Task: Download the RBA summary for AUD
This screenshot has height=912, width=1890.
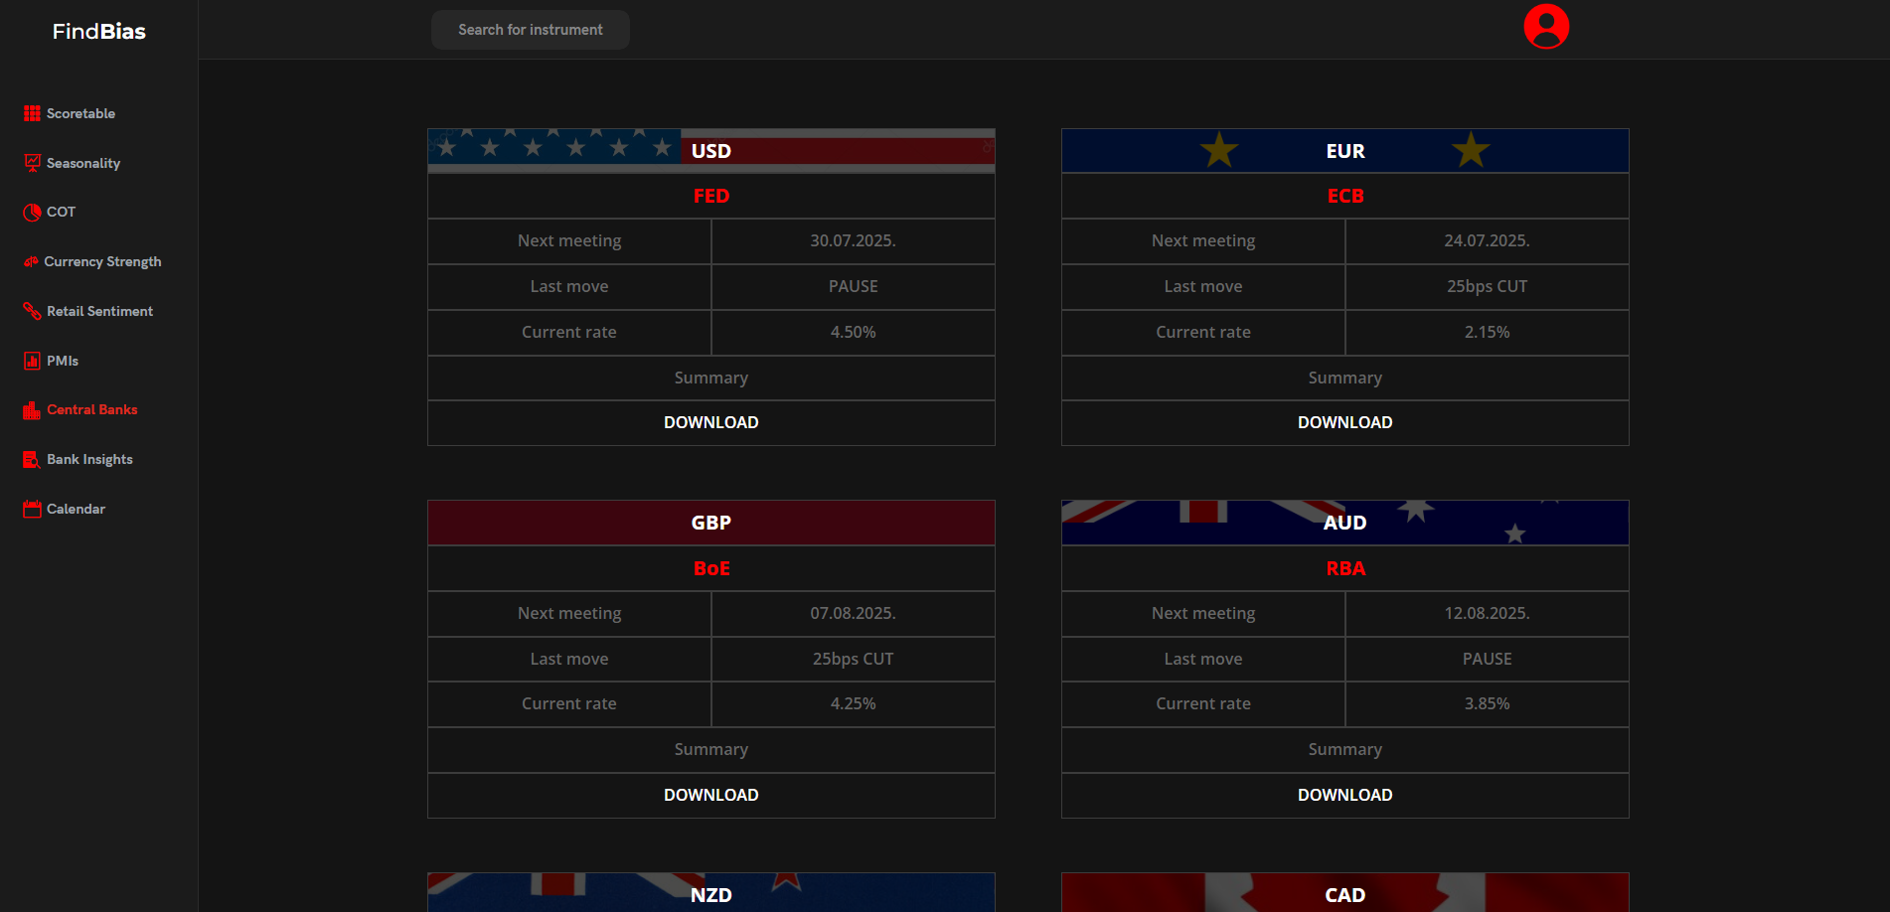Action: click(1344, 795)
